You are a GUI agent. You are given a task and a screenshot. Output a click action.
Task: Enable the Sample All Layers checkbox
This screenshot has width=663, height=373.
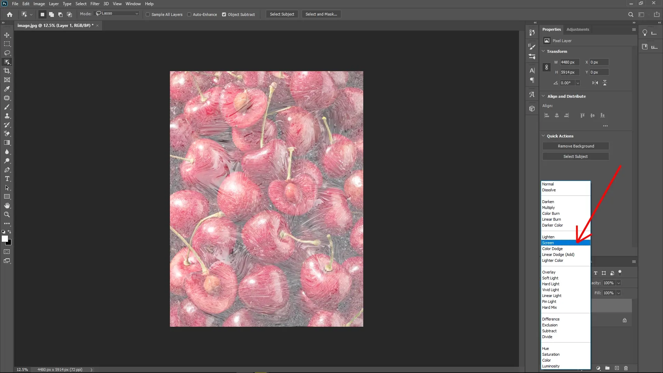(x=148, y=15)
